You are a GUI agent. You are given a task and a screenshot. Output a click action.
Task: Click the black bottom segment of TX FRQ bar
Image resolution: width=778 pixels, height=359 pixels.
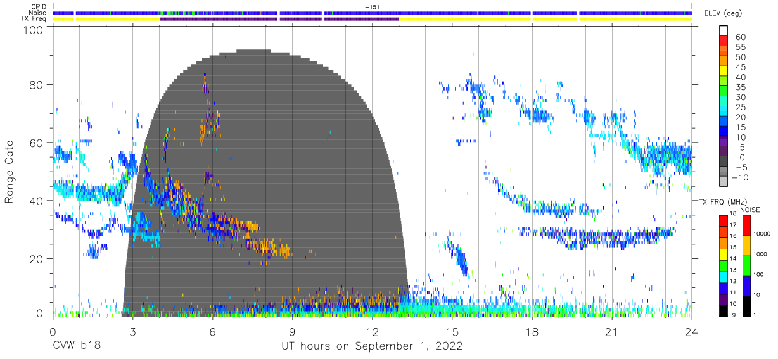pyautogui.click(x=724, y=311)
